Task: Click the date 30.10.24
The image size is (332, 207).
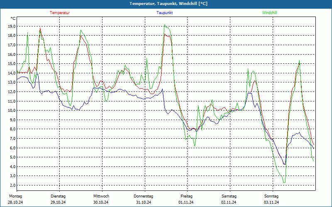Action: point(101,202)
